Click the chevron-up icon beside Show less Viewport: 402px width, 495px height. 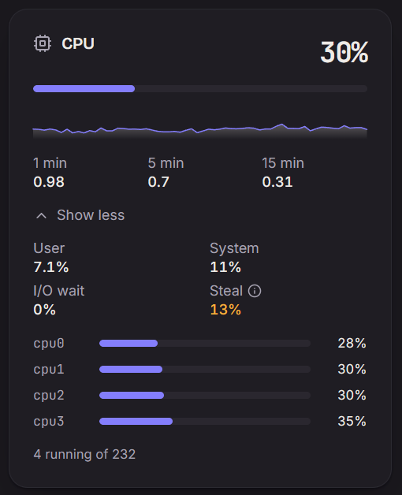(41, 216)
